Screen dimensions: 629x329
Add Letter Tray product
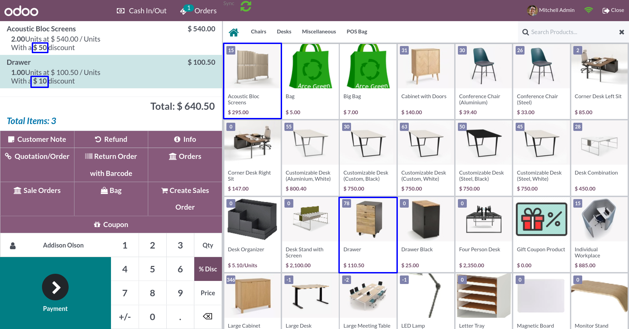(484, 301)
